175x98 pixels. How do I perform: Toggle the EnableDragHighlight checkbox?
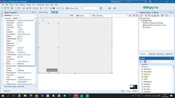click(x=18, y=39)
